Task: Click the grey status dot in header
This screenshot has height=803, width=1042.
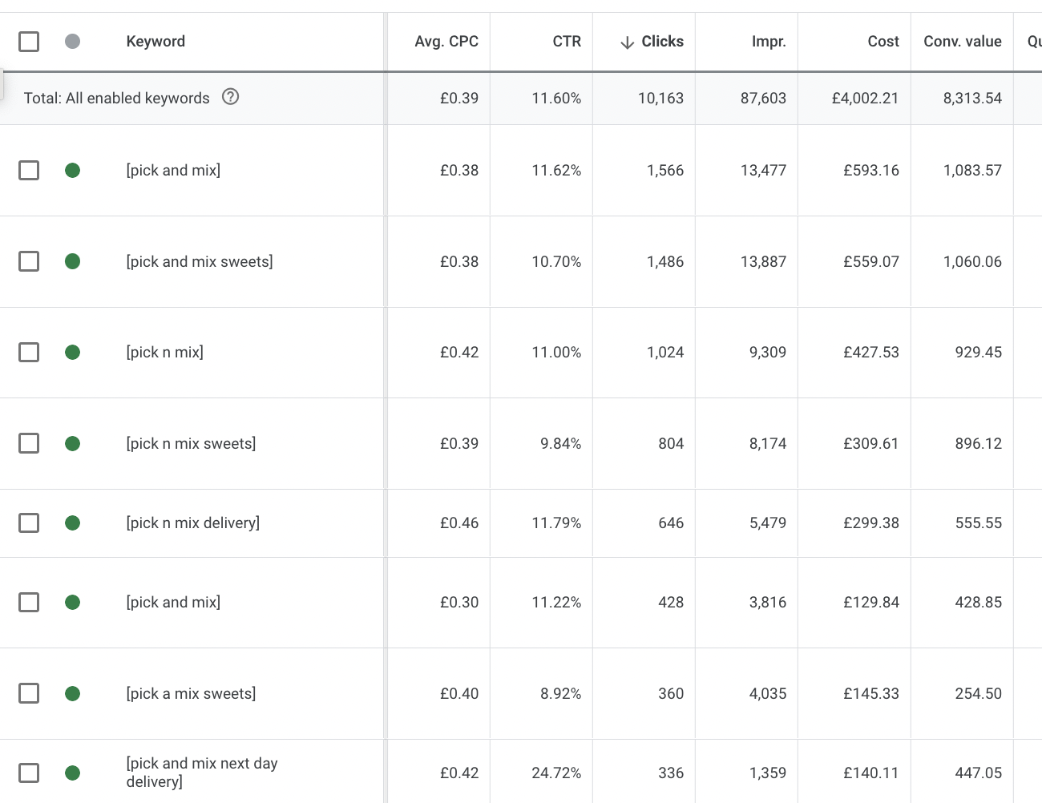Action: pos(72,41)
